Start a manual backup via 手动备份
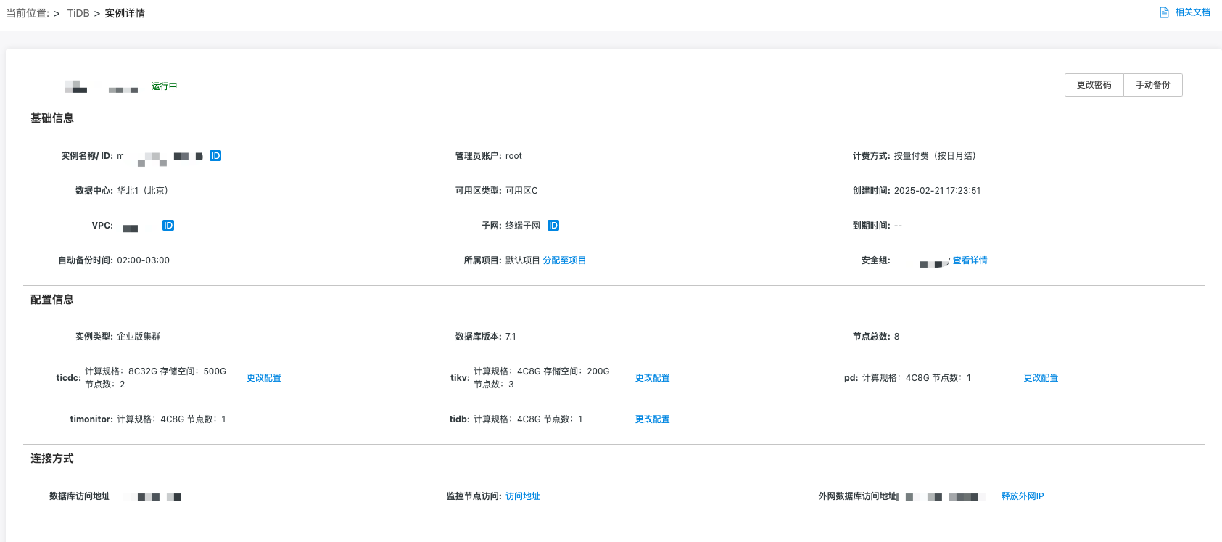Viewport: 1222px width, 542px height. tap(1152, 85)
